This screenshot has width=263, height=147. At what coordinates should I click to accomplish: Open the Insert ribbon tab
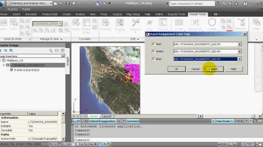point(16,14)
